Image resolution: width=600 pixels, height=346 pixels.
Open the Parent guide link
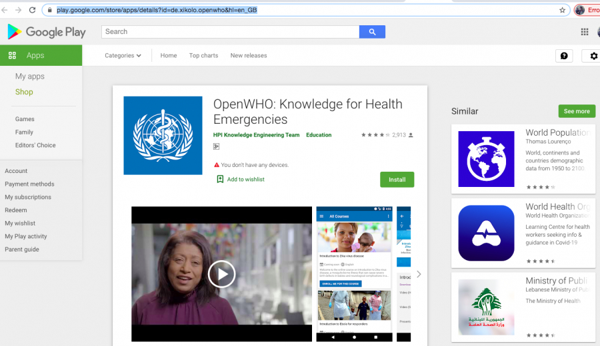(22, 250)
